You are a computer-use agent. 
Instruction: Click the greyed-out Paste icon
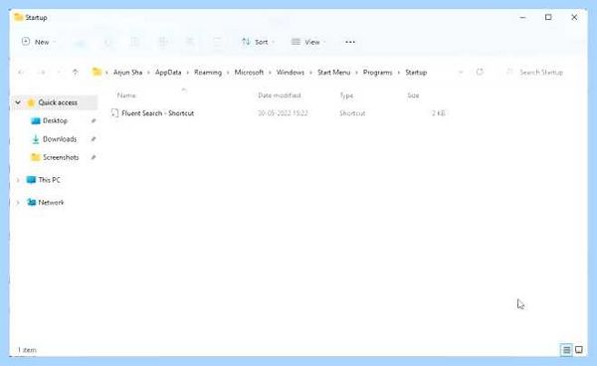point(135,42)
